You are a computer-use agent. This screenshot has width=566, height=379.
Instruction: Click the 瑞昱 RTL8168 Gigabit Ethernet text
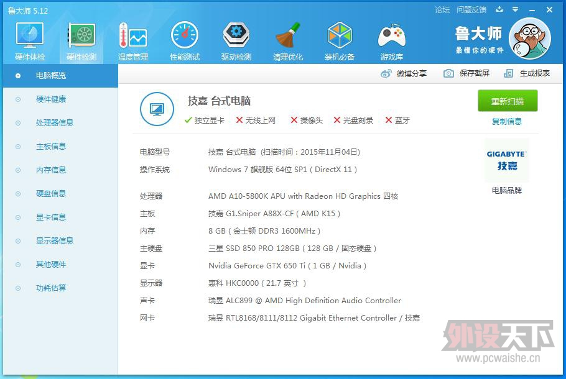(314, 318)
